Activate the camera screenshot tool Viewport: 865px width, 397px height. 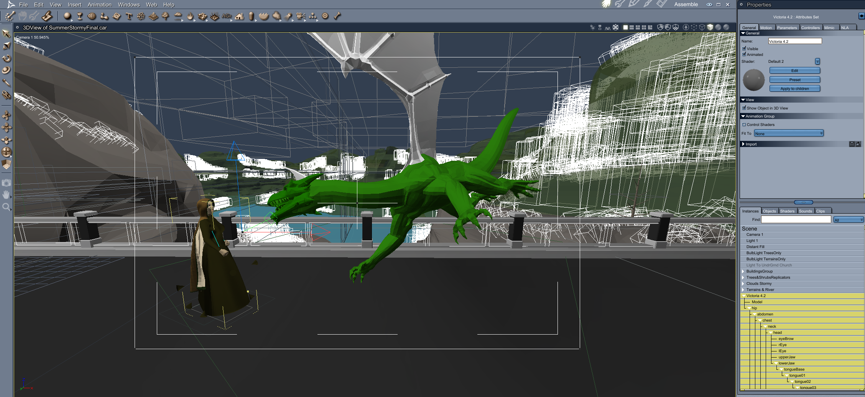click(6, 183)
